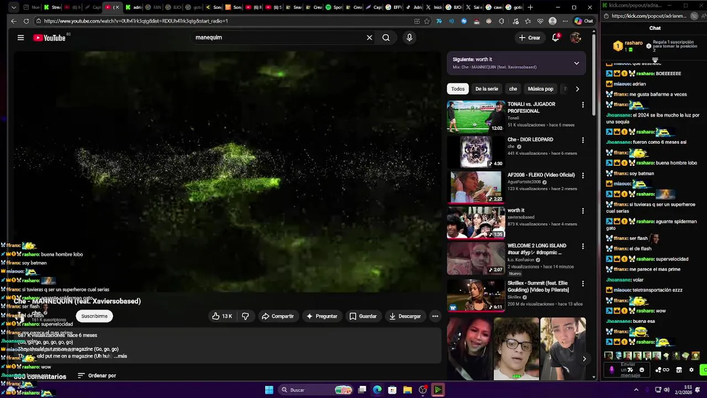Click the Suscribirme button
707x398 pixels.
tap(94, 316)
